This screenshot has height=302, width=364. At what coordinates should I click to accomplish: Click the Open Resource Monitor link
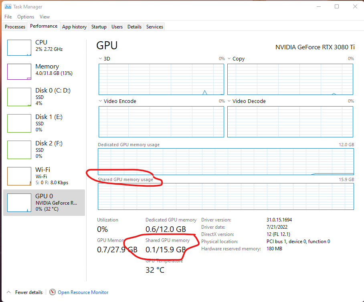[83, 292]
